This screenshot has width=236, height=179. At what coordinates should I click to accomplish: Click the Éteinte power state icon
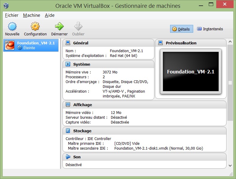[20, 48]
